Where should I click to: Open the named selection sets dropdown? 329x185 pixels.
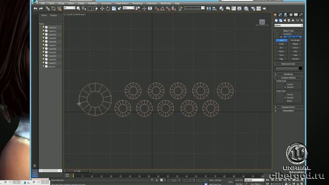[194, 8]
